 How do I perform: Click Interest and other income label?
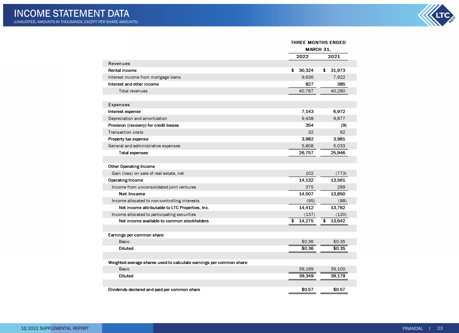(133, 84)
